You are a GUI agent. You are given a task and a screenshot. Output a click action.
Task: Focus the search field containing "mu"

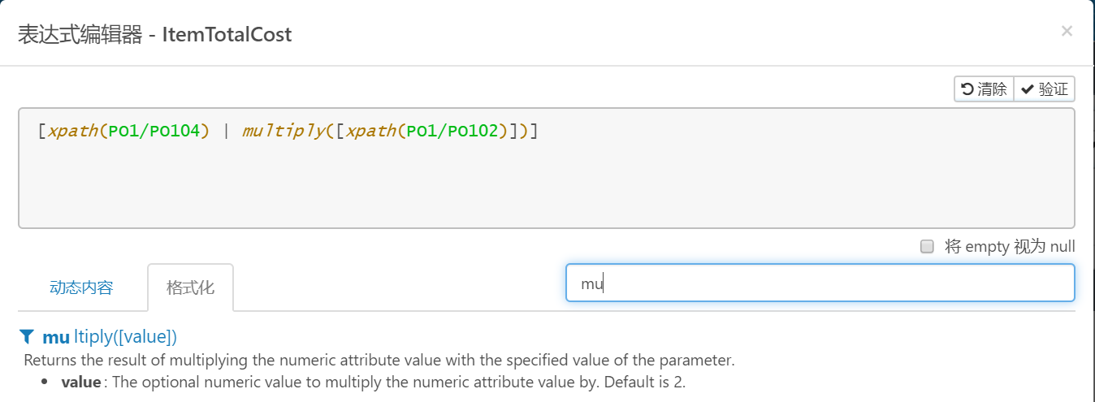tap(820, 283)
